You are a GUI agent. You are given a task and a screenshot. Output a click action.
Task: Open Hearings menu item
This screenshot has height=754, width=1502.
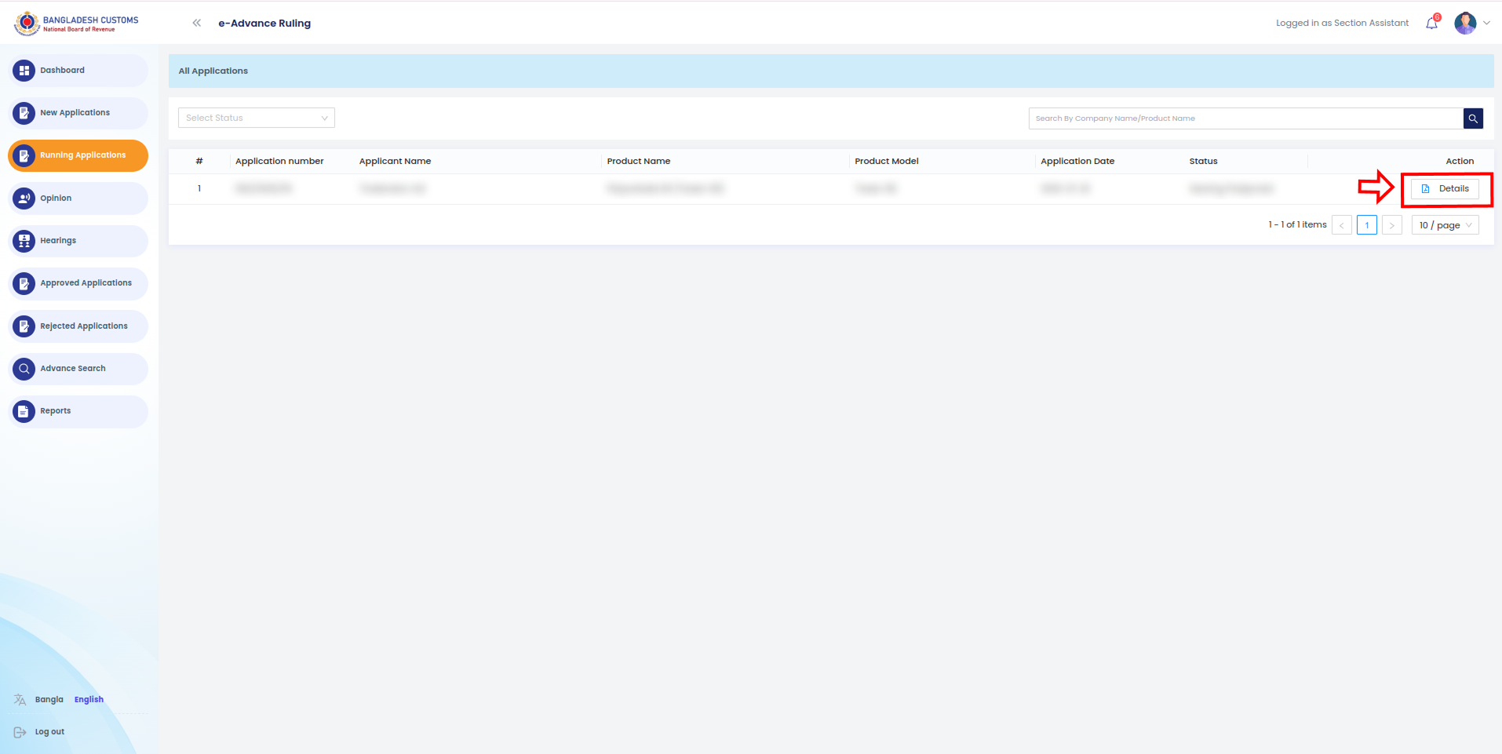78,241
